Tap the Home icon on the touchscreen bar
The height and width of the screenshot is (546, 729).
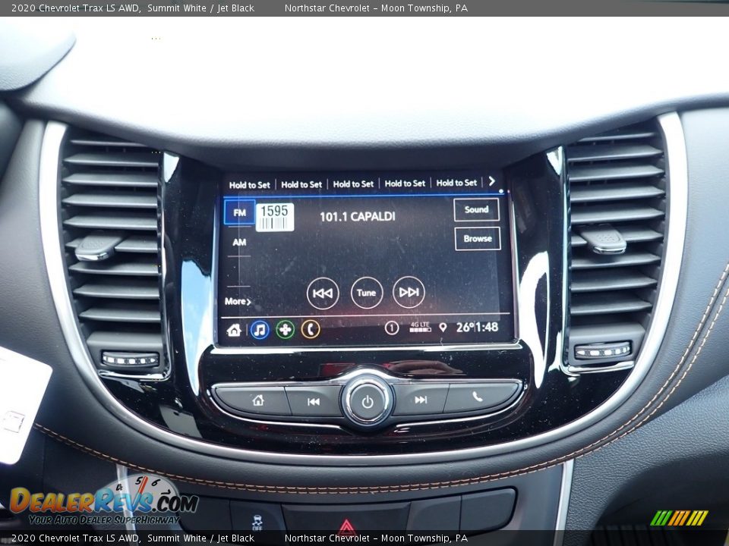[232, 329]
